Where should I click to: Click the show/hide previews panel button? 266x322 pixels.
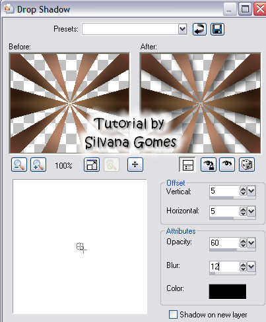coord(187,165)
